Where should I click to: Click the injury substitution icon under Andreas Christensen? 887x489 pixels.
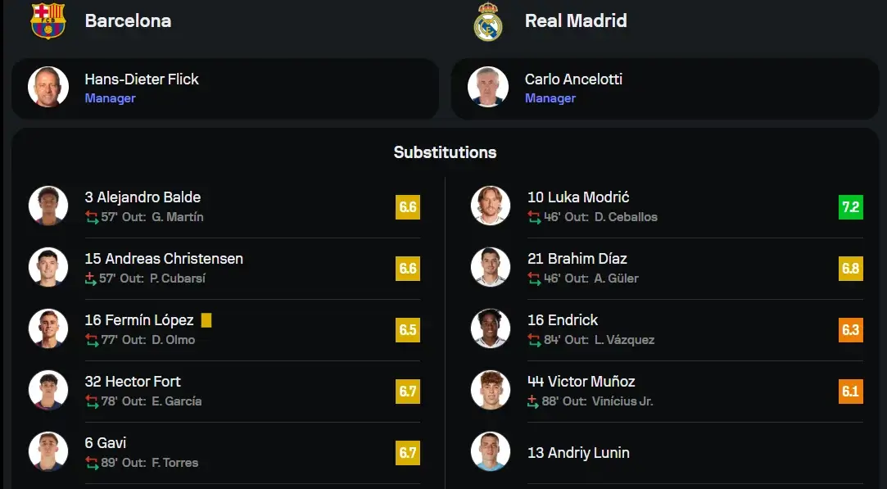[91, 278]
